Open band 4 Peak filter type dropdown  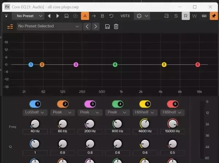tap(118, 112)
